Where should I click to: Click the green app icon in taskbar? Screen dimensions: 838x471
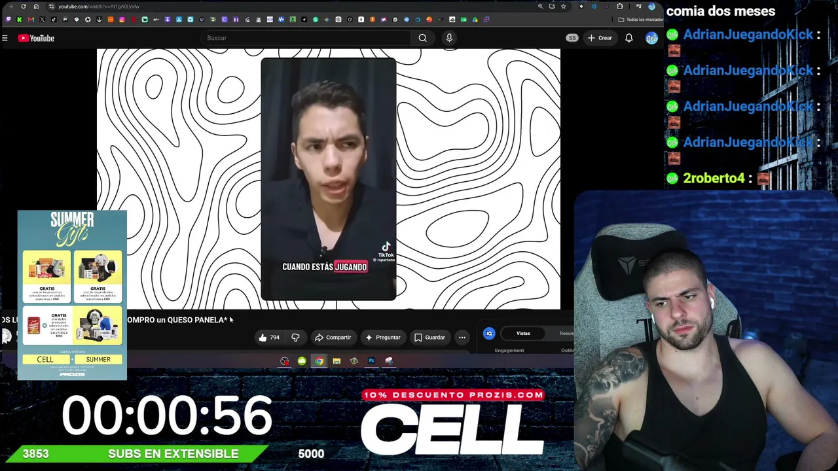pyautogui.click(x=302, y=361)
